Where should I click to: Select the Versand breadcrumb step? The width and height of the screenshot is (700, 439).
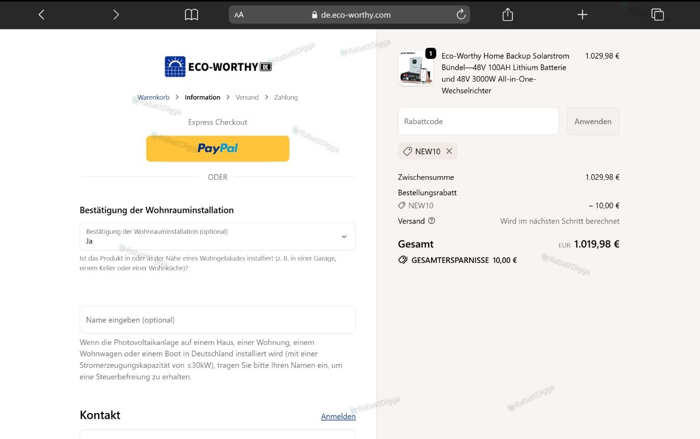pyautogui.click(x=247, y=97)
